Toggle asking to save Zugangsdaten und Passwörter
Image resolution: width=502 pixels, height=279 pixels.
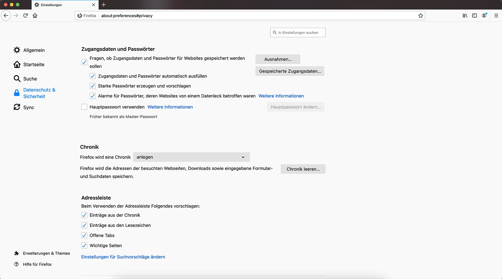pyautogui.click(x=84, y=62)
